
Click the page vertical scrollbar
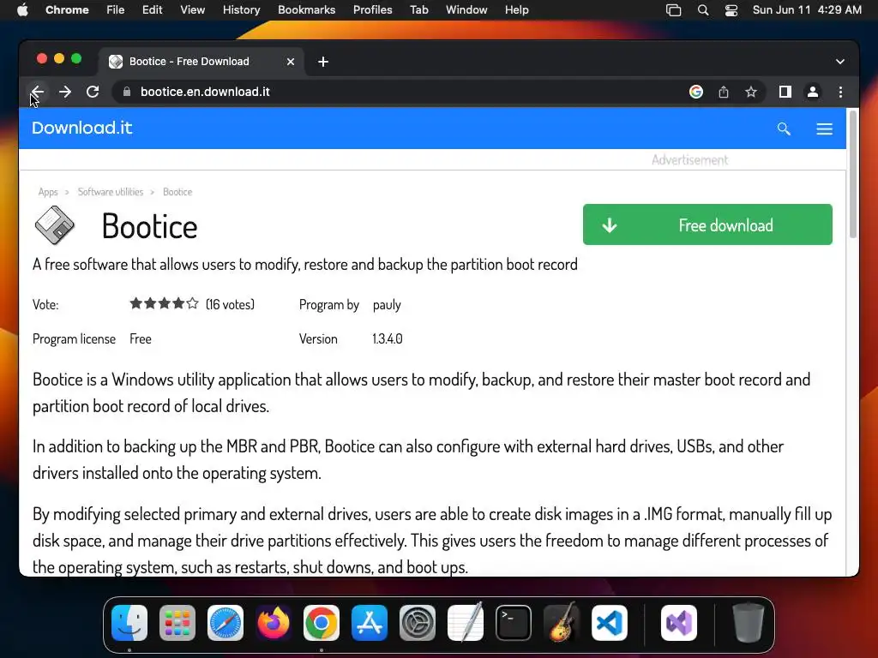(853, 175)
